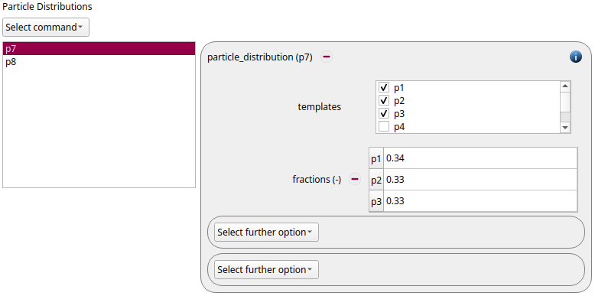Click the Particle Distributions title
595x296 pixels.
tap(47, 6)
